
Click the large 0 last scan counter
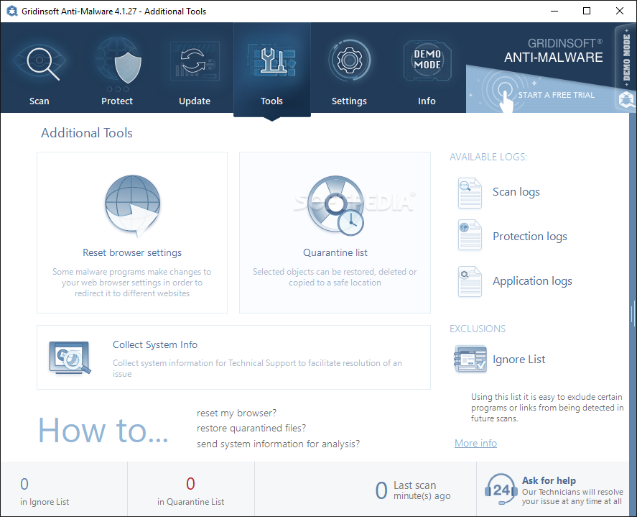coord(381,490)
